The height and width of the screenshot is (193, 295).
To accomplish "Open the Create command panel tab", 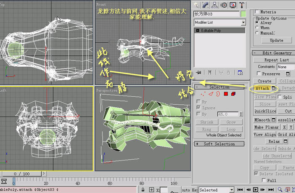I will pyautogui.click(x=197, y=5).
